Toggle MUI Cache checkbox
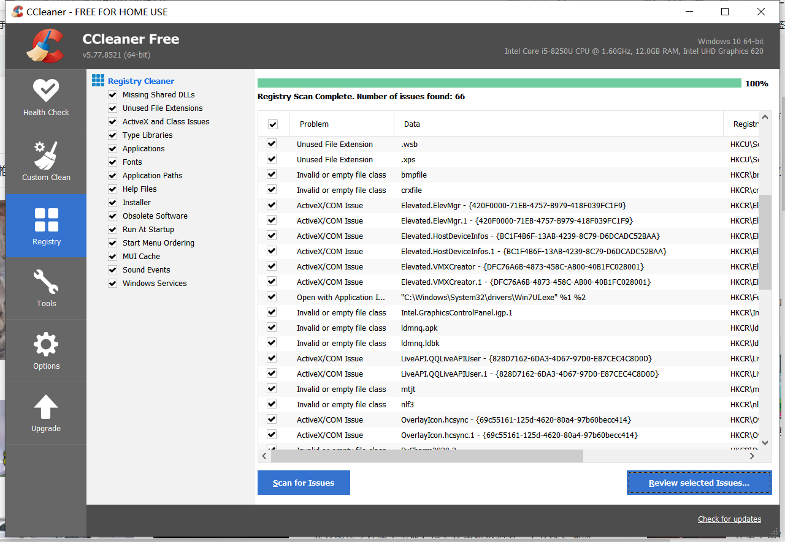 112,257
